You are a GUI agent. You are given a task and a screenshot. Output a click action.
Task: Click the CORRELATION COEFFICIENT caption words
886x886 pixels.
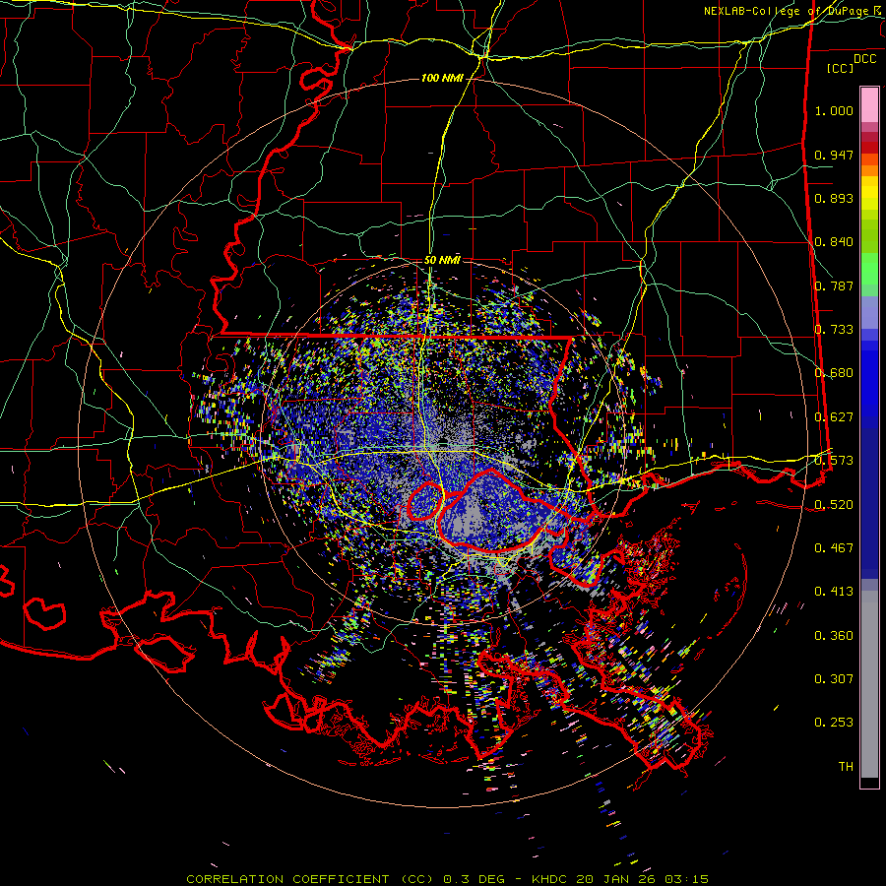[287, 879]
